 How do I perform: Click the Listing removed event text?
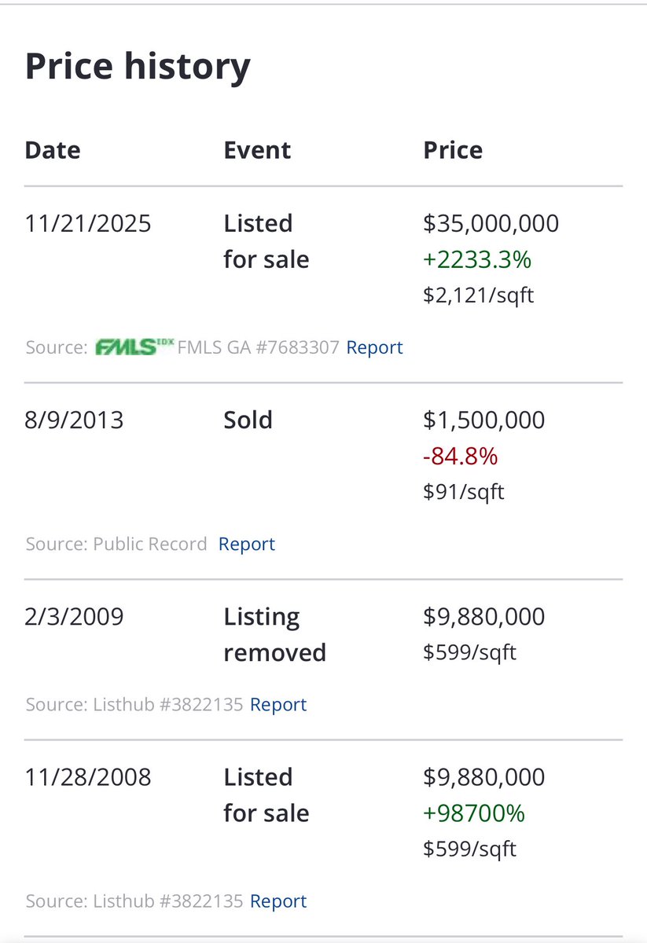tap(275, 634)
